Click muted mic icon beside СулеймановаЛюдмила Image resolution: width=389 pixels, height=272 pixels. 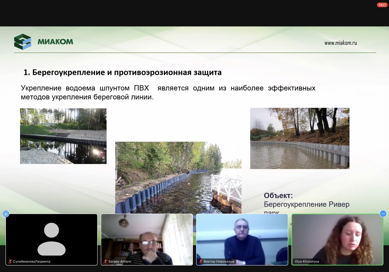point(10,261)
